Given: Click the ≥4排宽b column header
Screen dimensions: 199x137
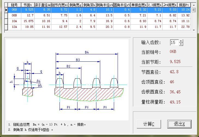Looking at the screenshot, I should pos(170,5).
